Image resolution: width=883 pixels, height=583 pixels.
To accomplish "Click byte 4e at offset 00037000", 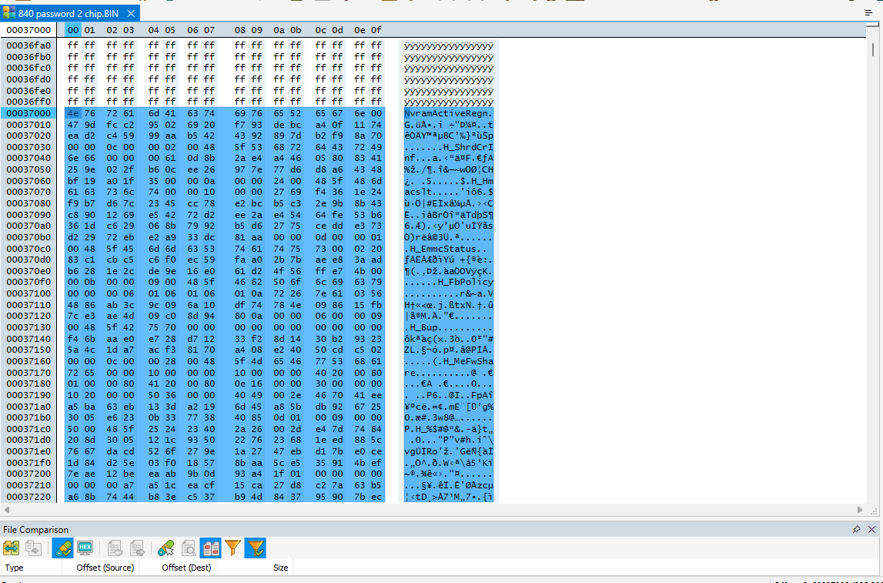I will point(72,113).
